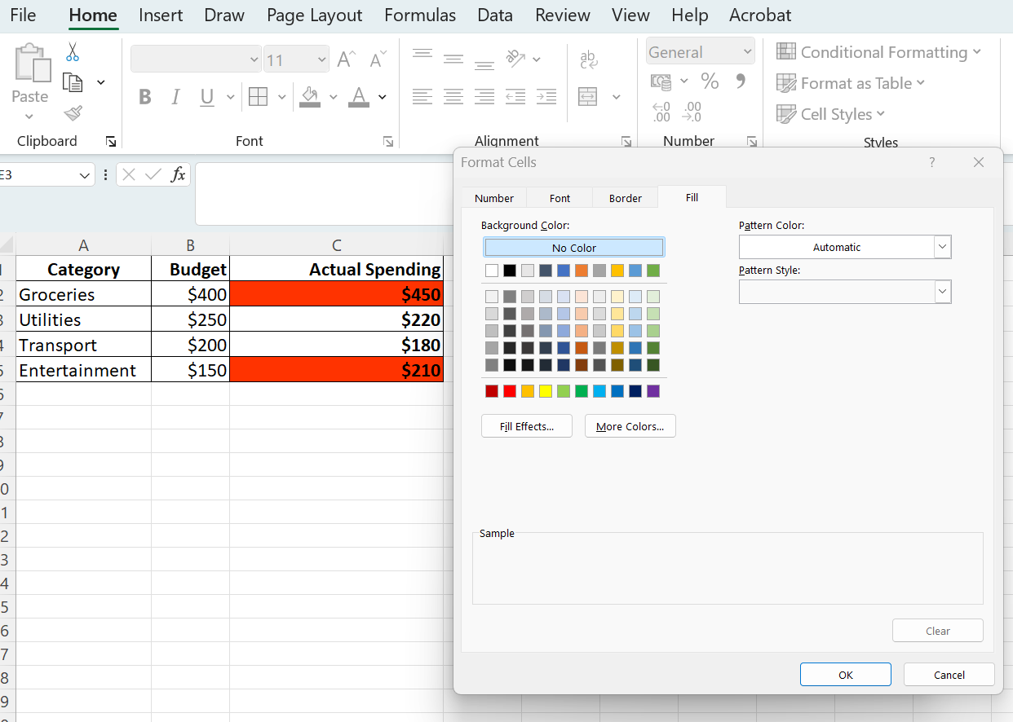Click the More Colors button
1013x722 pixels.
[630, 426]
